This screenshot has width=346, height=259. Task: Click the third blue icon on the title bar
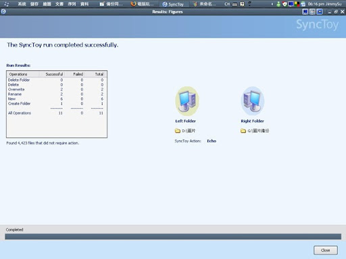tap(320, 11)
